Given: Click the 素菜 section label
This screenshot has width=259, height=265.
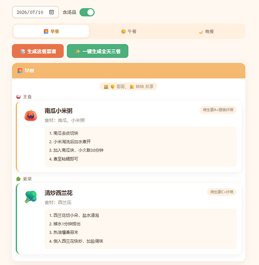Looking at the screenshot, I should [27, 179].
